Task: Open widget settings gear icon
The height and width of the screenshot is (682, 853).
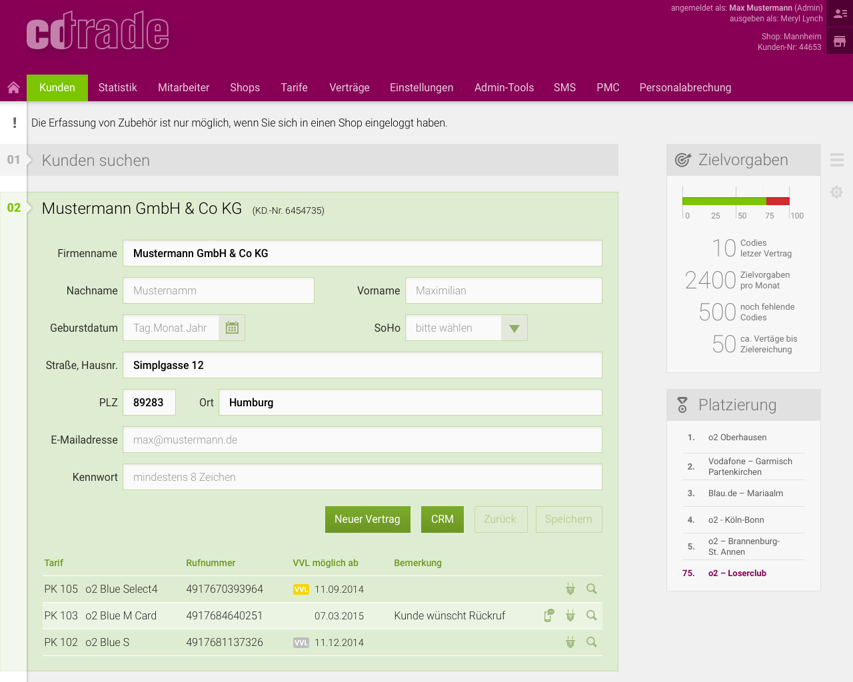Action: pos(836,192)
